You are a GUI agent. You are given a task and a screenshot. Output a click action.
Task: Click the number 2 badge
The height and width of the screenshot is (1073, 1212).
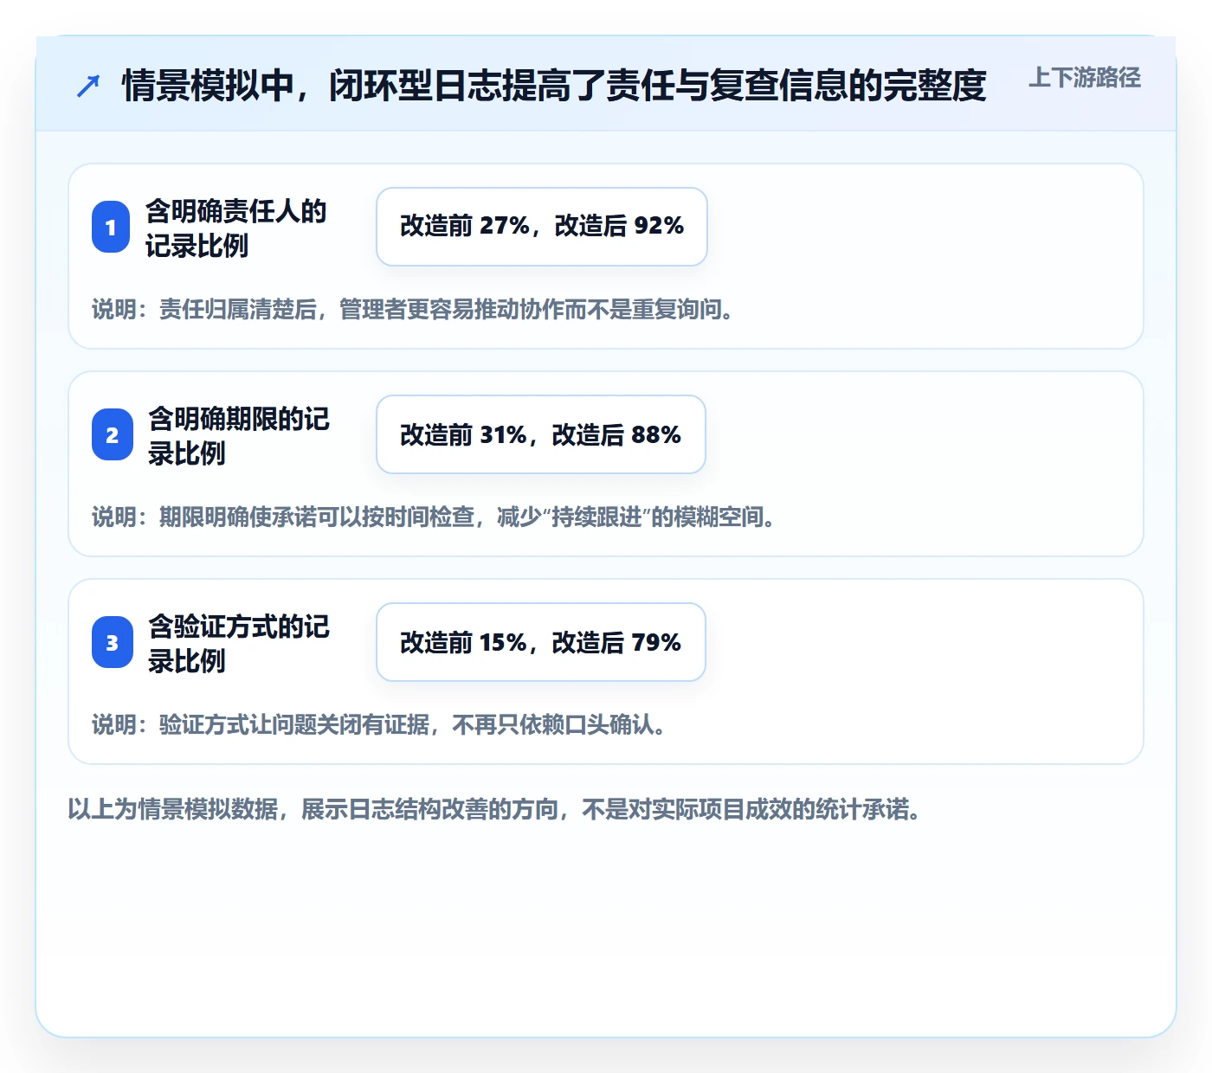click(x=113, y=434)
